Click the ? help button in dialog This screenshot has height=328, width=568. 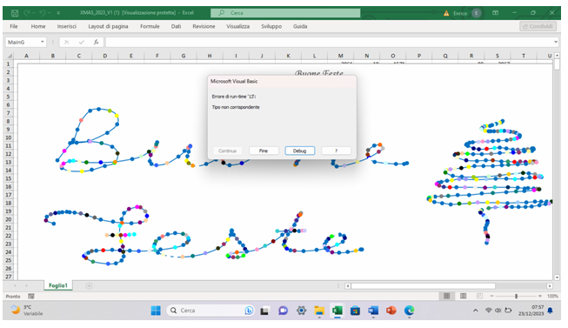pos(336,151)
